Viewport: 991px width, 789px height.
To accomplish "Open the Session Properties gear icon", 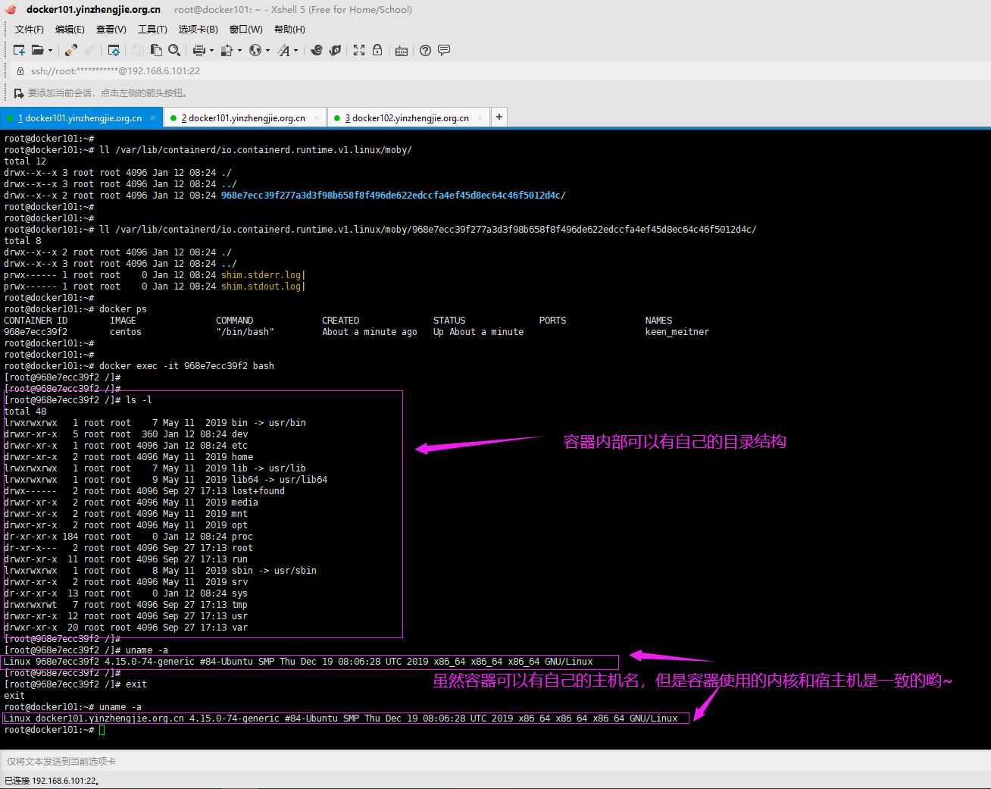I will [114, 50].
